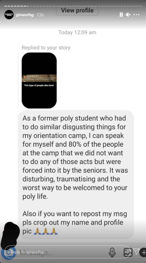Tap the Replied to your story label
This screenshot has height=263, width=146.
click(x=46, y=48)
